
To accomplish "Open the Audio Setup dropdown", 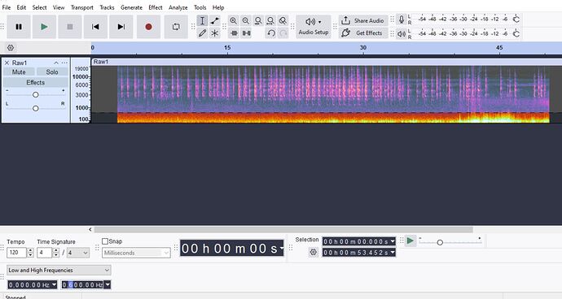I will click(x=314, y=27).
